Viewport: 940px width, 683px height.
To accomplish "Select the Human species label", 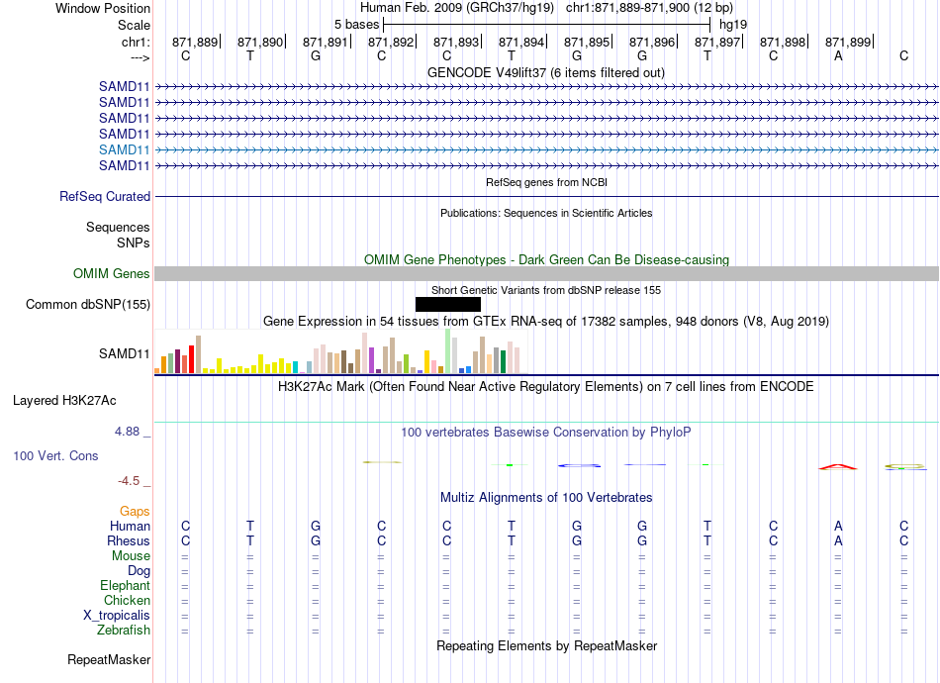I will point(130,526).
